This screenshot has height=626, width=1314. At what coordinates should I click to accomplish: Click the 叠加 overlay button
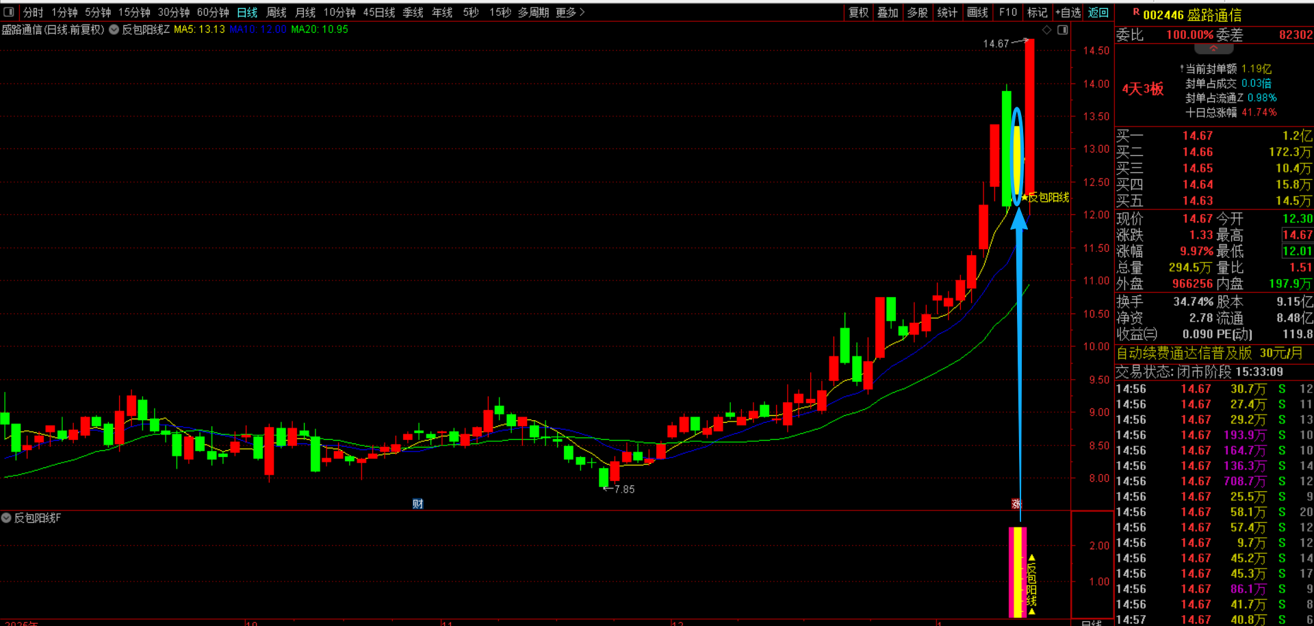888,12
